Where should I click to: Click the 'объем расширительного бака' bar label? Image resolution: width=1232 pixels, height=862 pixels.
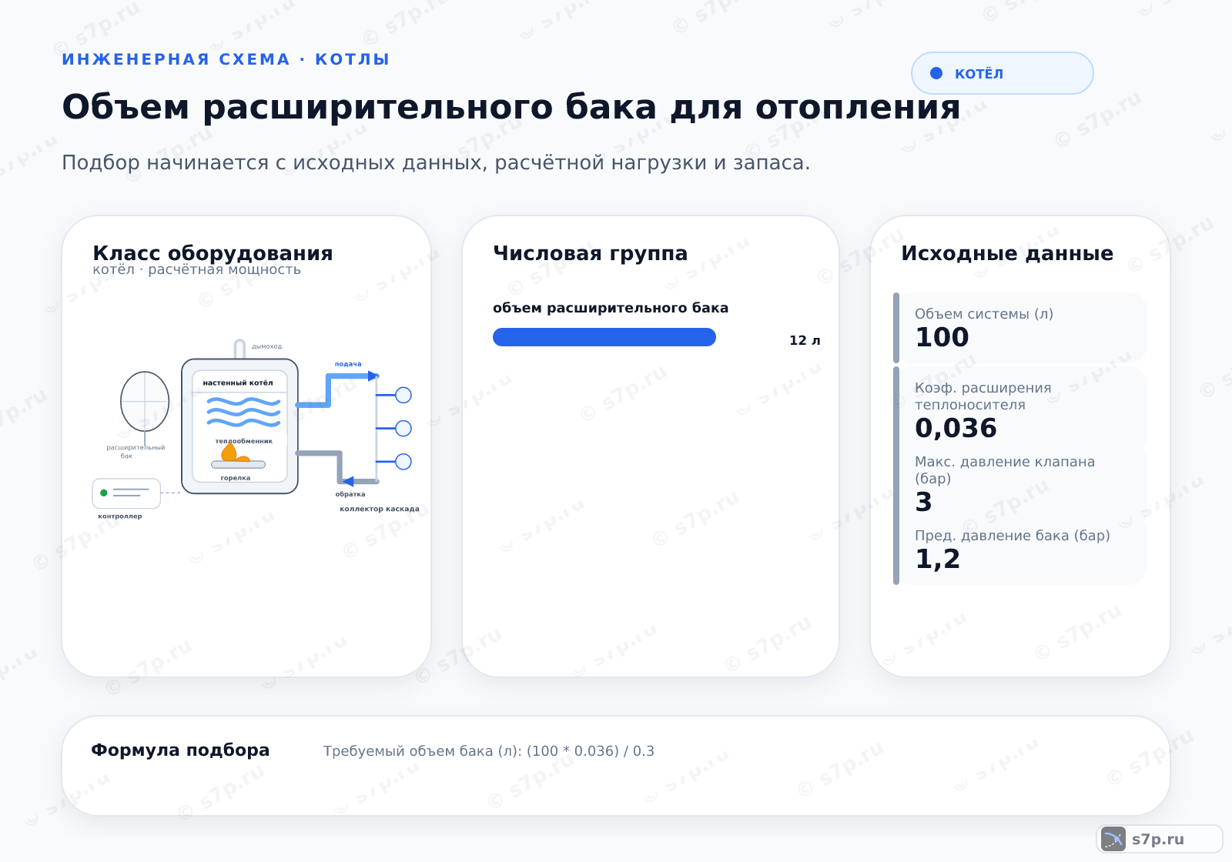(611, 308)
